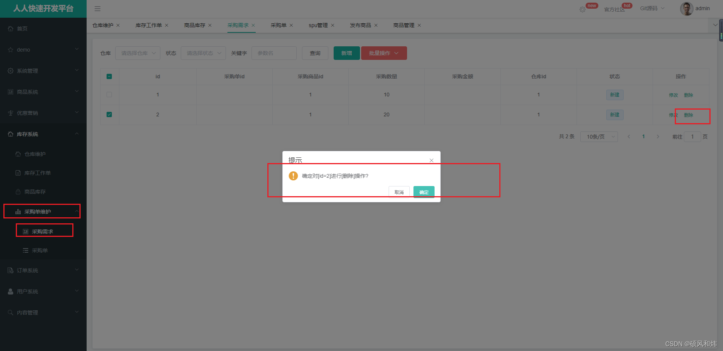723x351 pixels.
Task: Collapse the 采购单维护 submenu
Action: tap(43, 212)
